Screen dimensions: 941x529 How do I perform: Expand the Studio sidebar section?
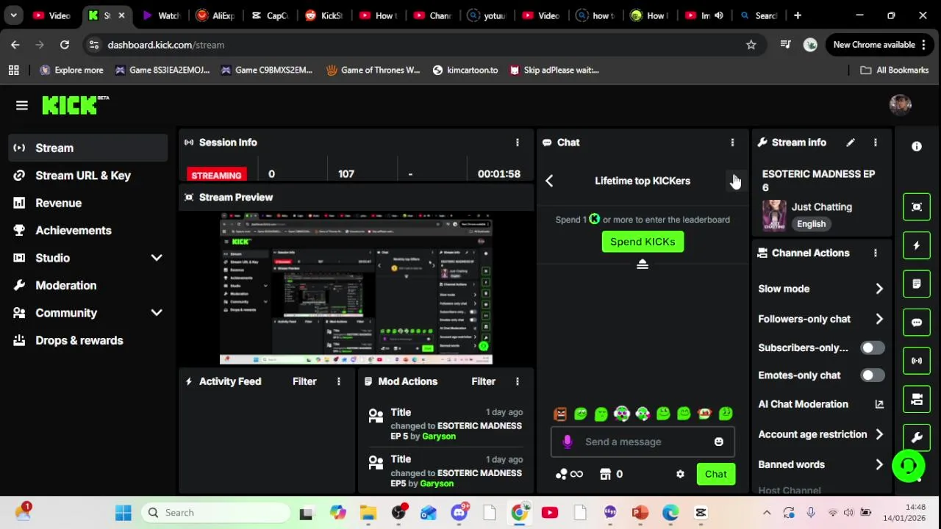click(157, 258)
